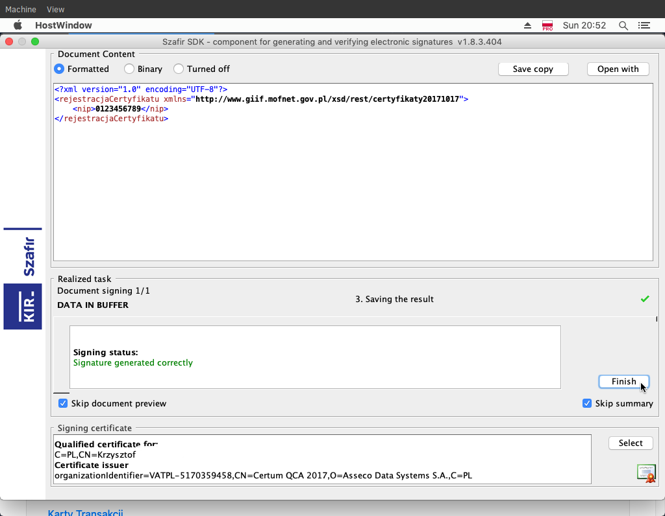Click the green checkmark status icon
Image resolution: width=665 pixels, height=516 pixels.
(645, 299)
